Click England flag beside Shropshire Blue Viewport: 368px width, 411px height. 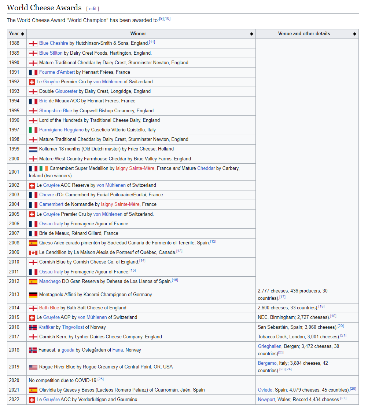click(33, 111)
